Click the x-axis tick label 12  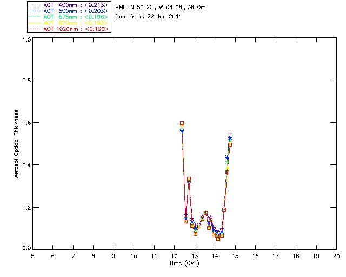[174, 256]
